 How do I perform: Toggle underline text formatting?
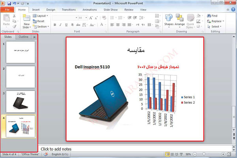point(66,25)
